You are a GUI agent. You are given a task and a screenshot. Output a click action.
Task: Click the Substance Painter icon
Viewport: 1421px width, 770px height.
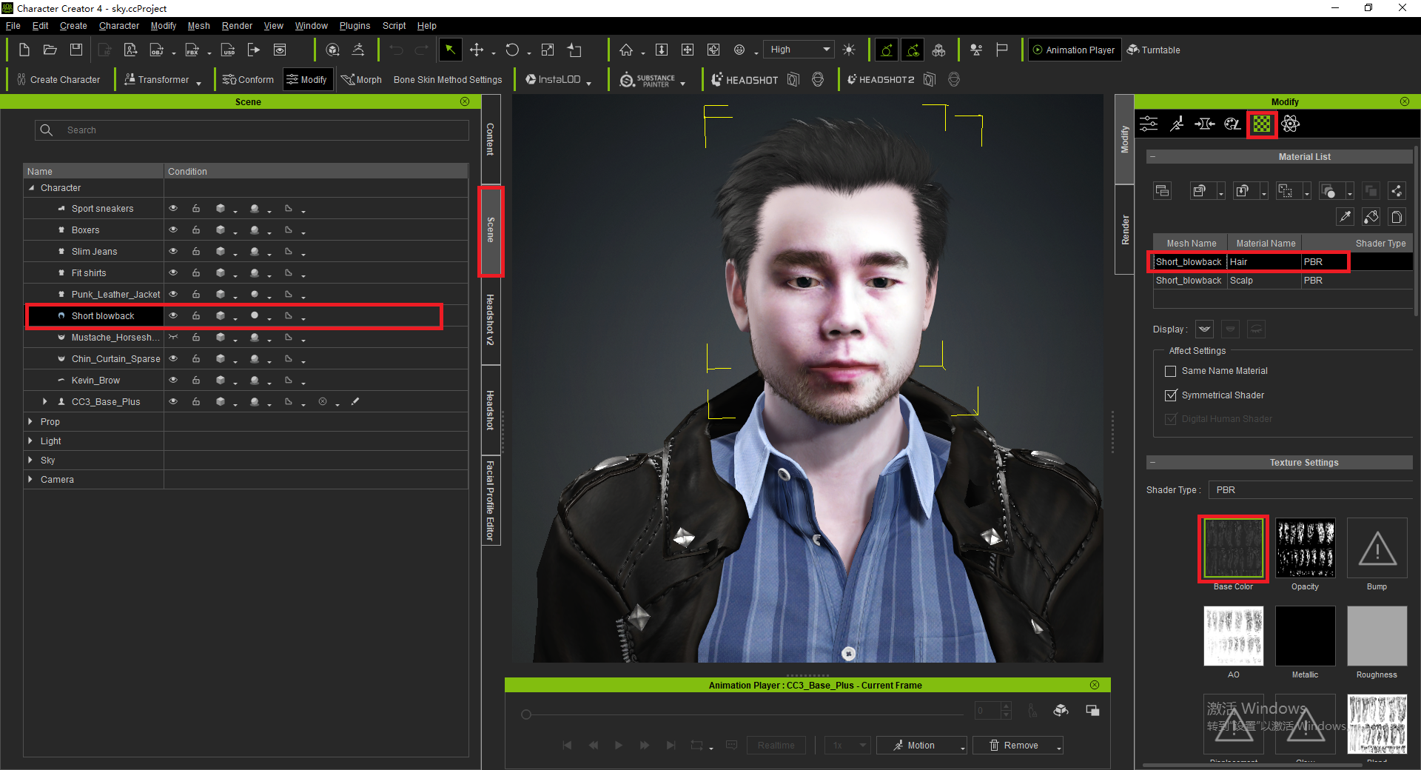click(x=648, y=80)
